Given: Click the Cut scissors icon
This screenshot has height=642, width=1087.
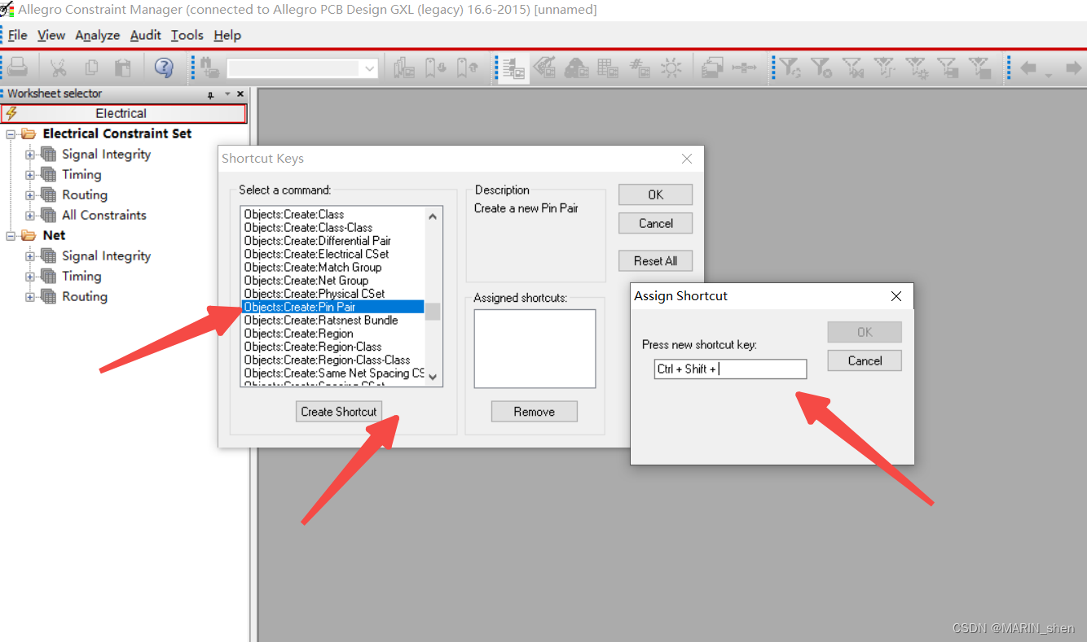Looking at the screenshot, I should (x=59, y=68).
